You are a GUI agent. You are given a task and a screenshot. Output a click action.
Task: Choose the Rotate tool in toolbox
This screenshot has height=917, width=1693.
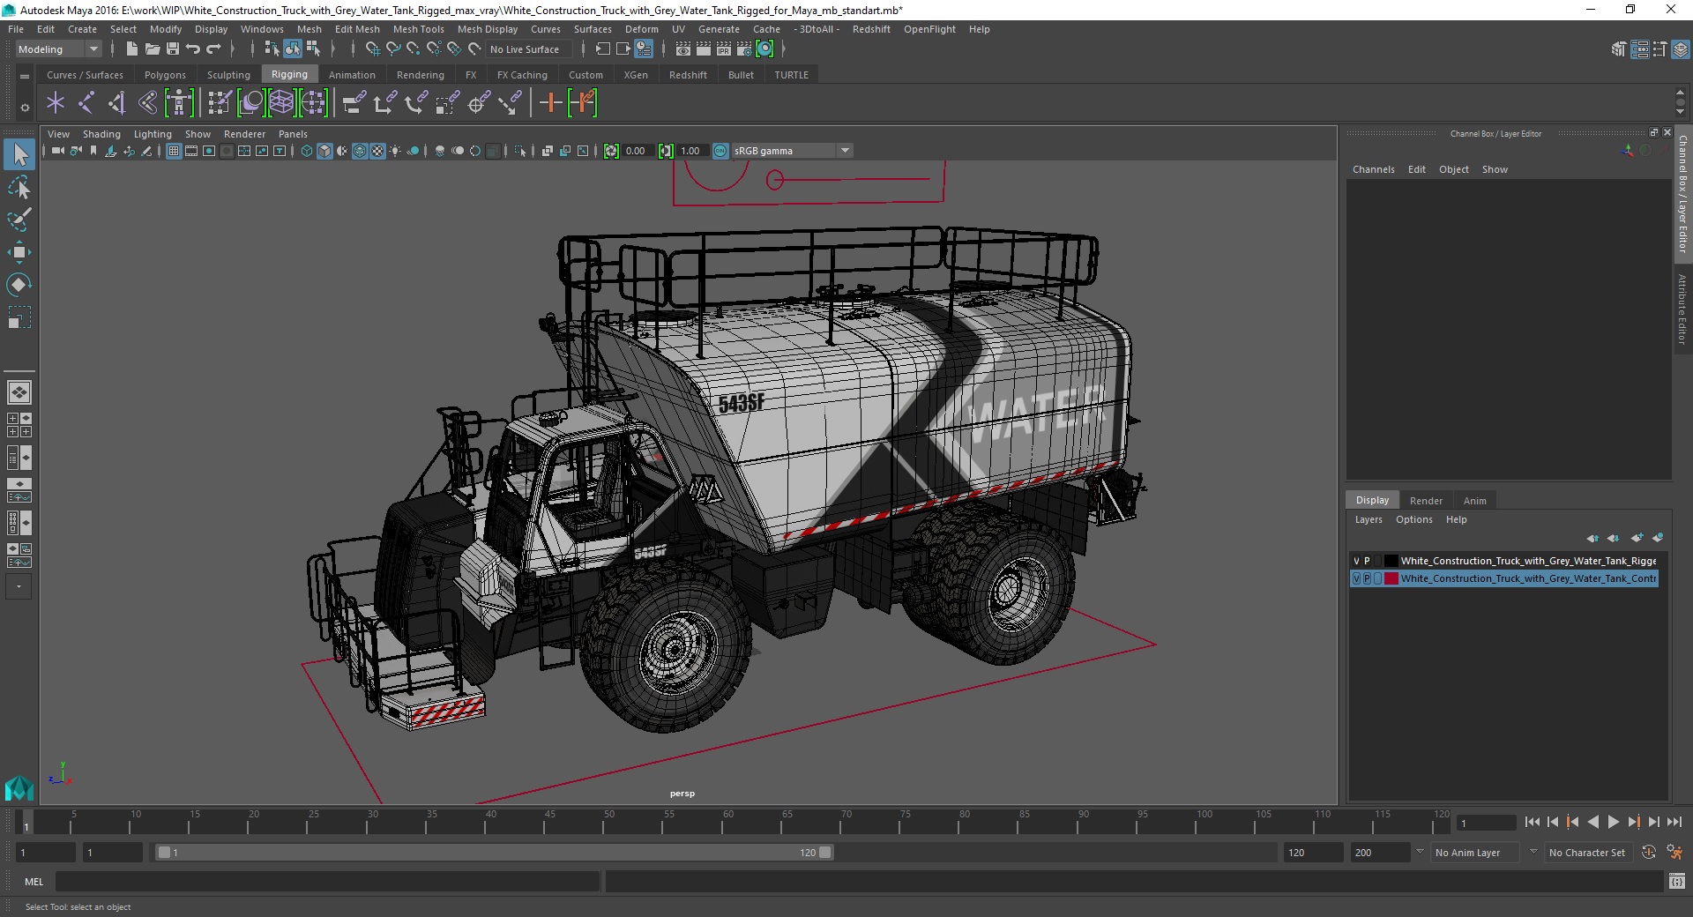(19, 284)
